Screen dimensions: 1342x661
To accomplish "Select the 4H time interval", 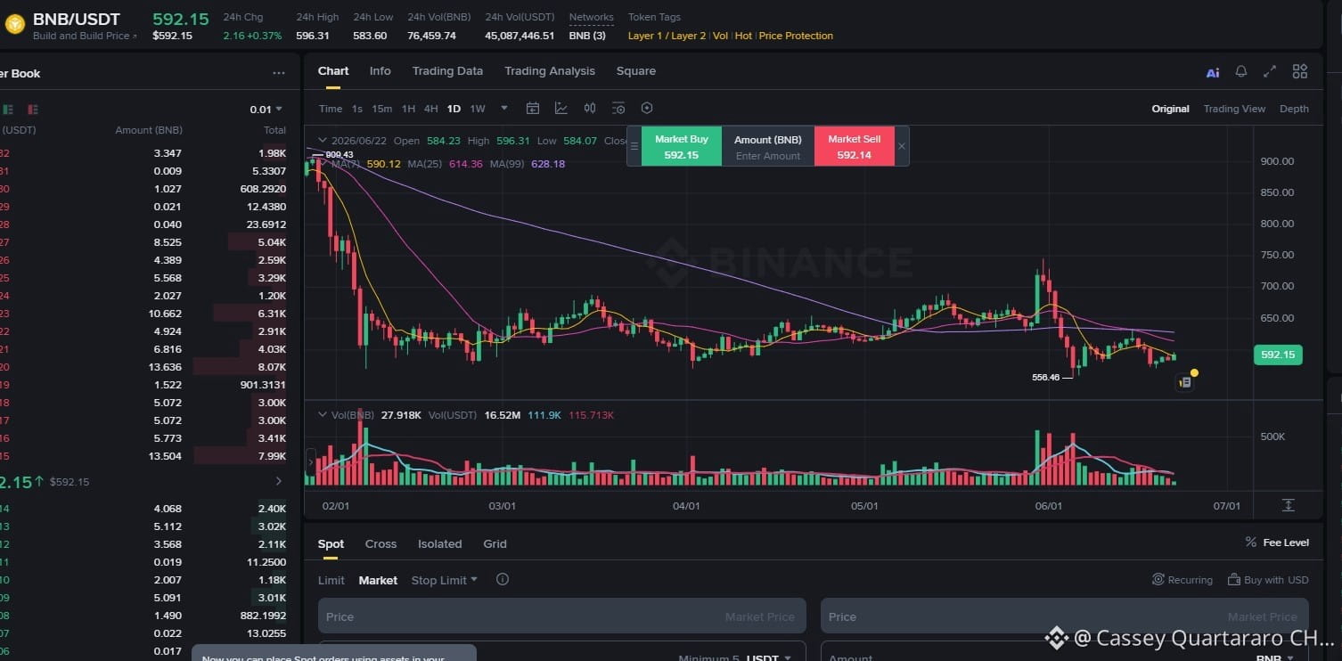I will (x=430, y=109).
